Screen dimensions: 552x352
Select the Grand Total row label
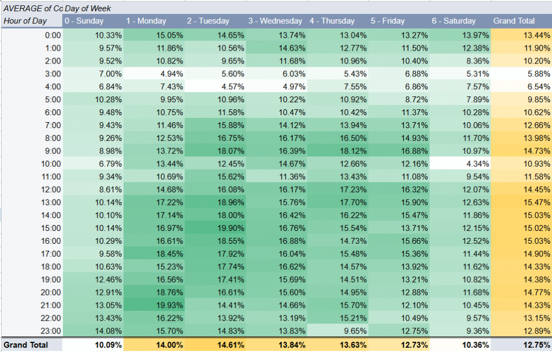click(26, 344)
